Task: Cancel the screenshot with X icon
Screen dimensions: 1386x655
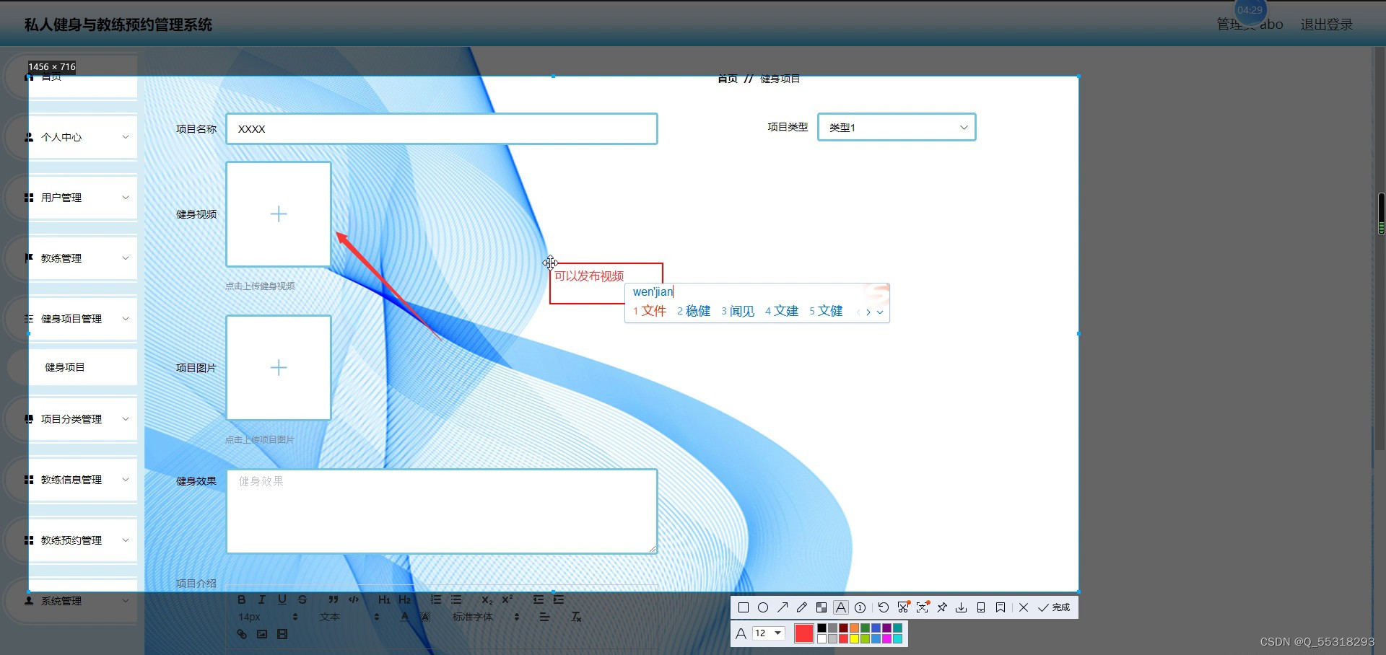Action: [1024, 607]
